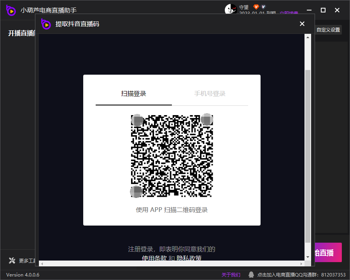Screen dimensions: 350x280
Task: Click the QQ penguin icon in status bar
Action: pyautogui.click(x=251, y=275)
